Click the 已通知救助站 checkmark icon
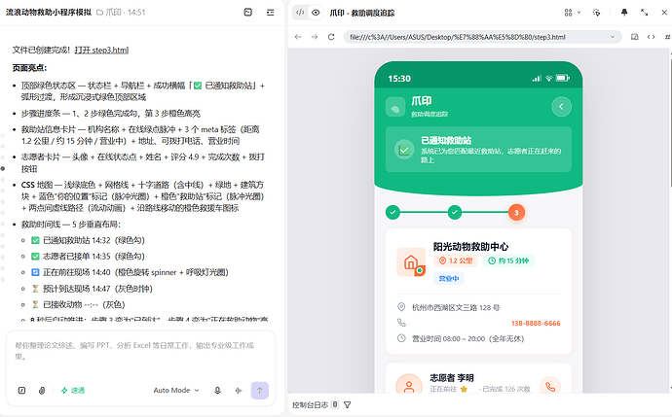This screenshot has height=417, width=672. tap(404, 150)
